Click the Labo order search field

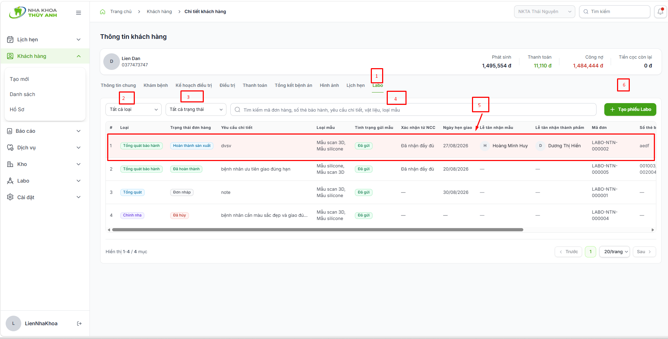tap(413, 109)
